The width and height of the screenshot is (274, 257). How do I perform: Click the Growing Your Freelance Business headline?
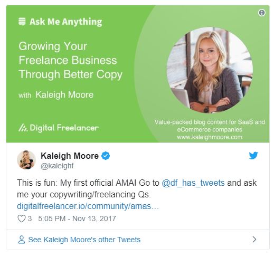(70, 60)
